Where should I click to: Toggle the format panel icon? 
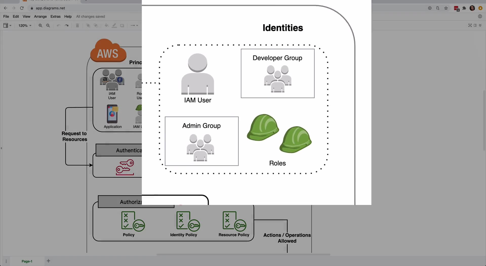(x=475, y=25)
